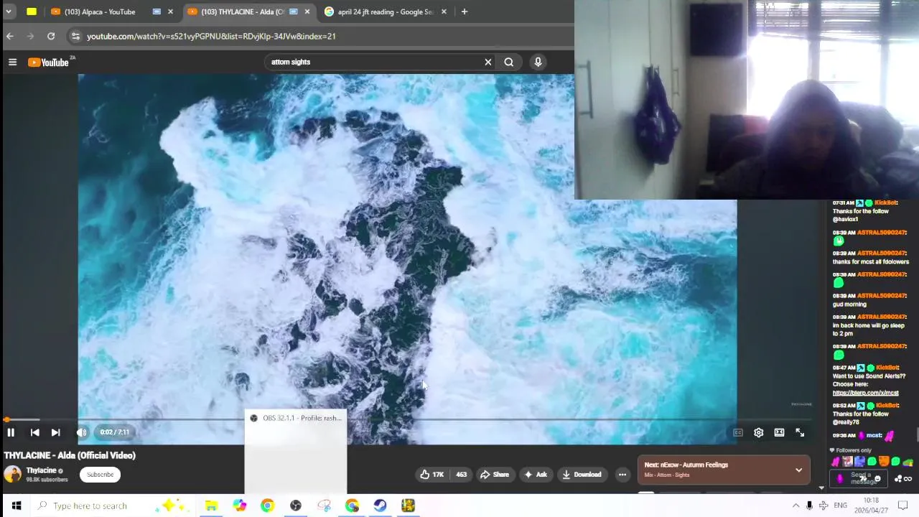Screen dimensions: 919x517
Task: Open the YouTube hamburger guide menu
Action: [x=12, y=62]
